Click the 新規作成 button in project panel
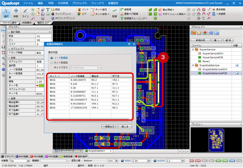Image resolution: width=243 pixels, height=168 pixels. [200, 40]
